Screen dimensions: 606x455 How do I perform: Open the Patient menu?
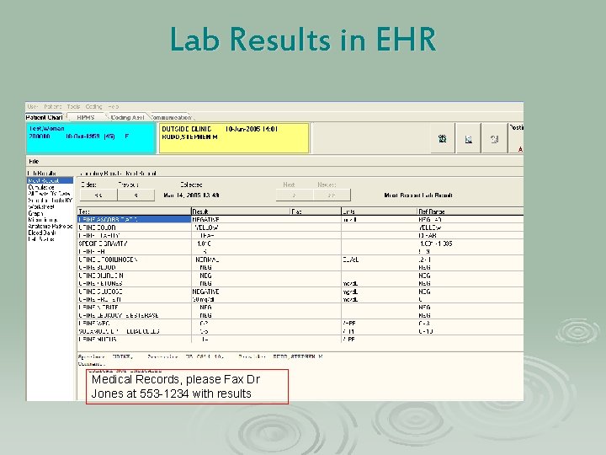point(52,106)
